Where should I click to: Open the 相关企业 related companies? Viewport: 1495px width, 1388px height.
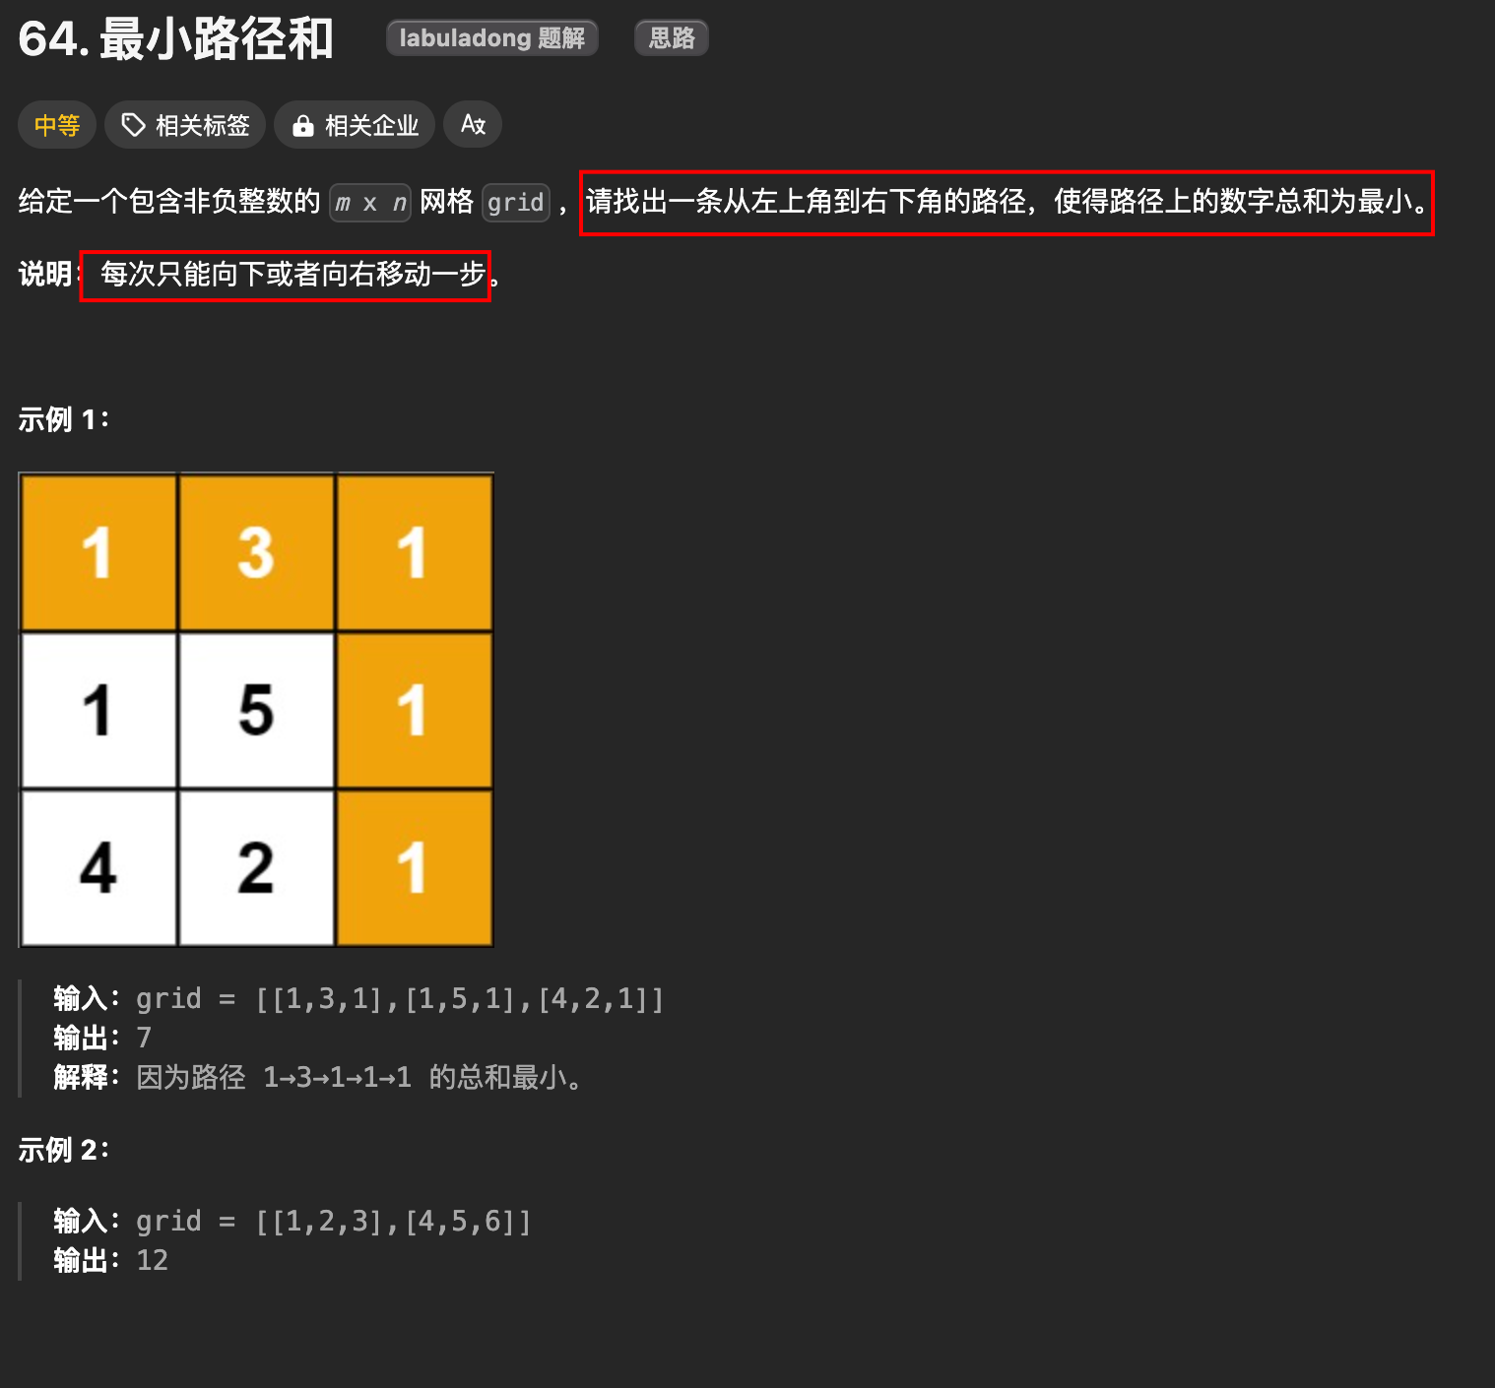click(x=355, y=125)
